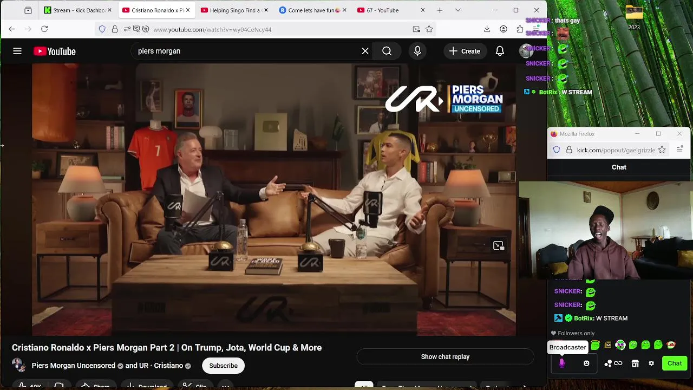Open the desktop folder labeled 2023

[634, 17]
